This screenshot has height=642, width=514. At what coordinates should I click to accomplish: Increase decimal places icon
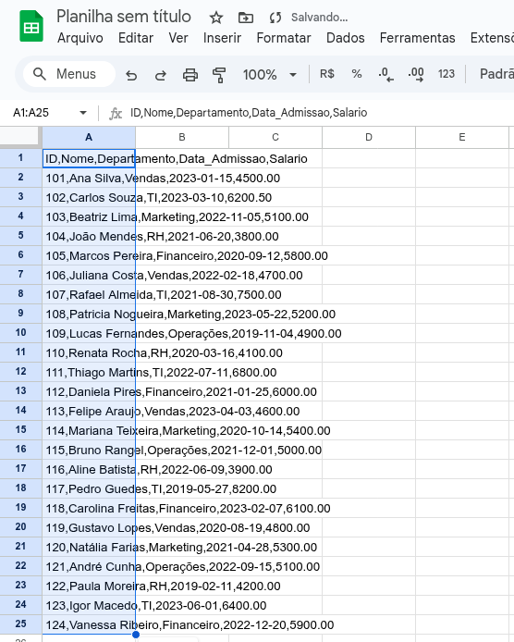pyautogui.click(x=416, y=75)
